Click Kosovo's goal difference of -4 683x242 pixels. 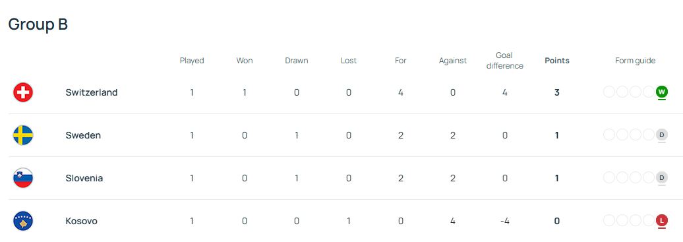coord(504,221)
